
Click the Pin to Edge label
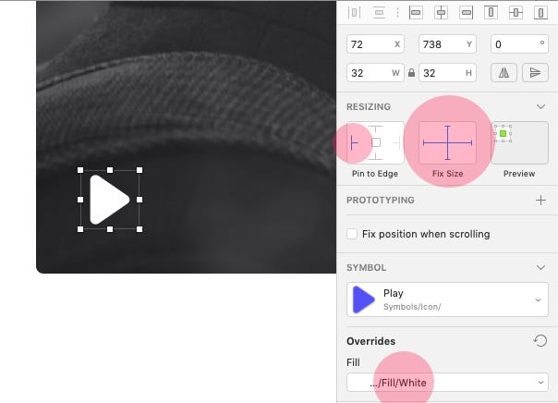(375, 174)
